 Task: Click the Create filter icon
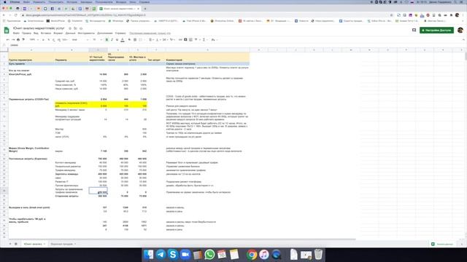(x=196, y=39)
